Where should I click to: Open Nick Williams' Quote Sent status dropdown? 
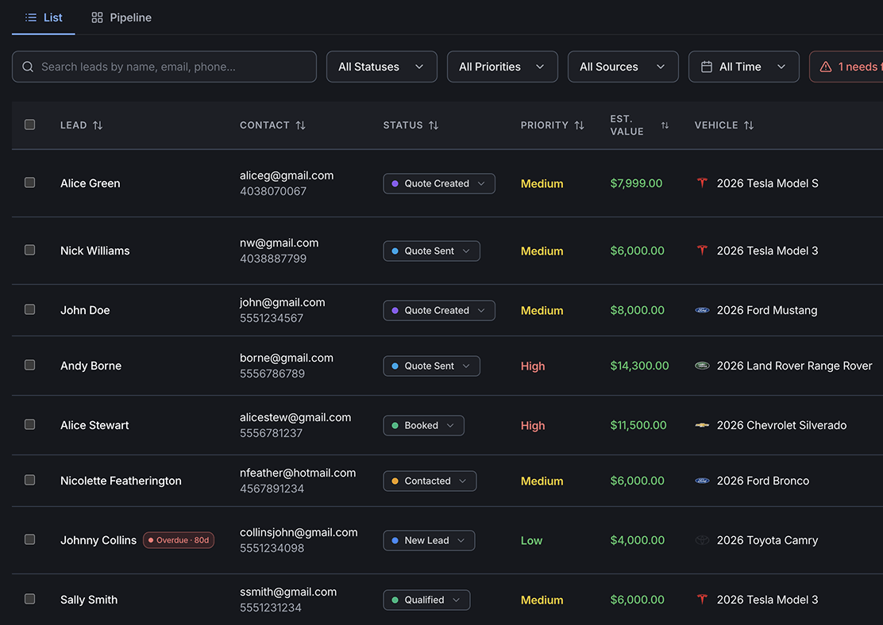point(431,251)
